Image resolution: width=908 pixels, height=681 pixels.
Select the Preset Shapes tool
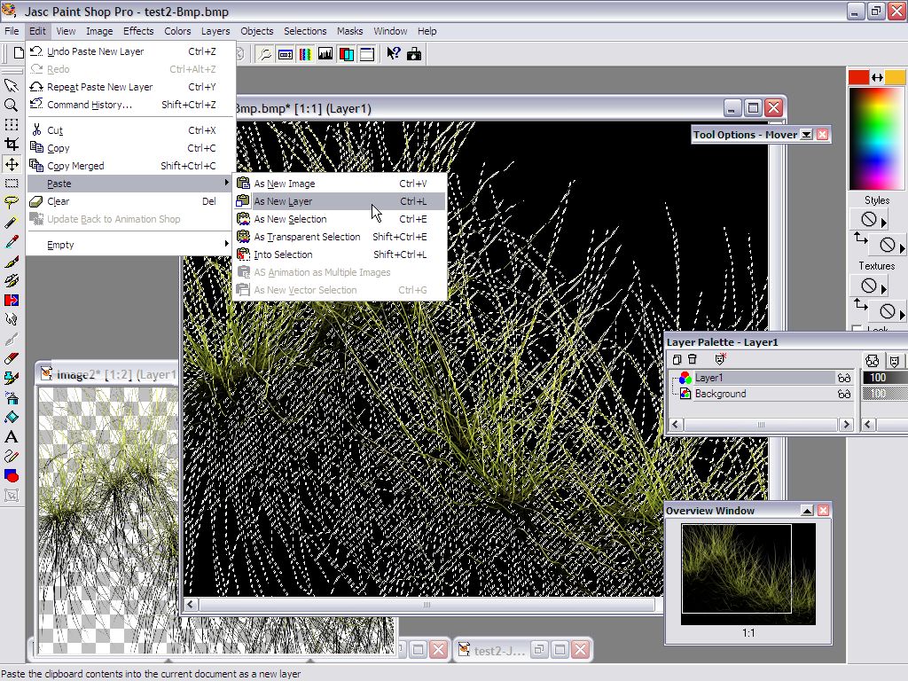click(12, 476)
